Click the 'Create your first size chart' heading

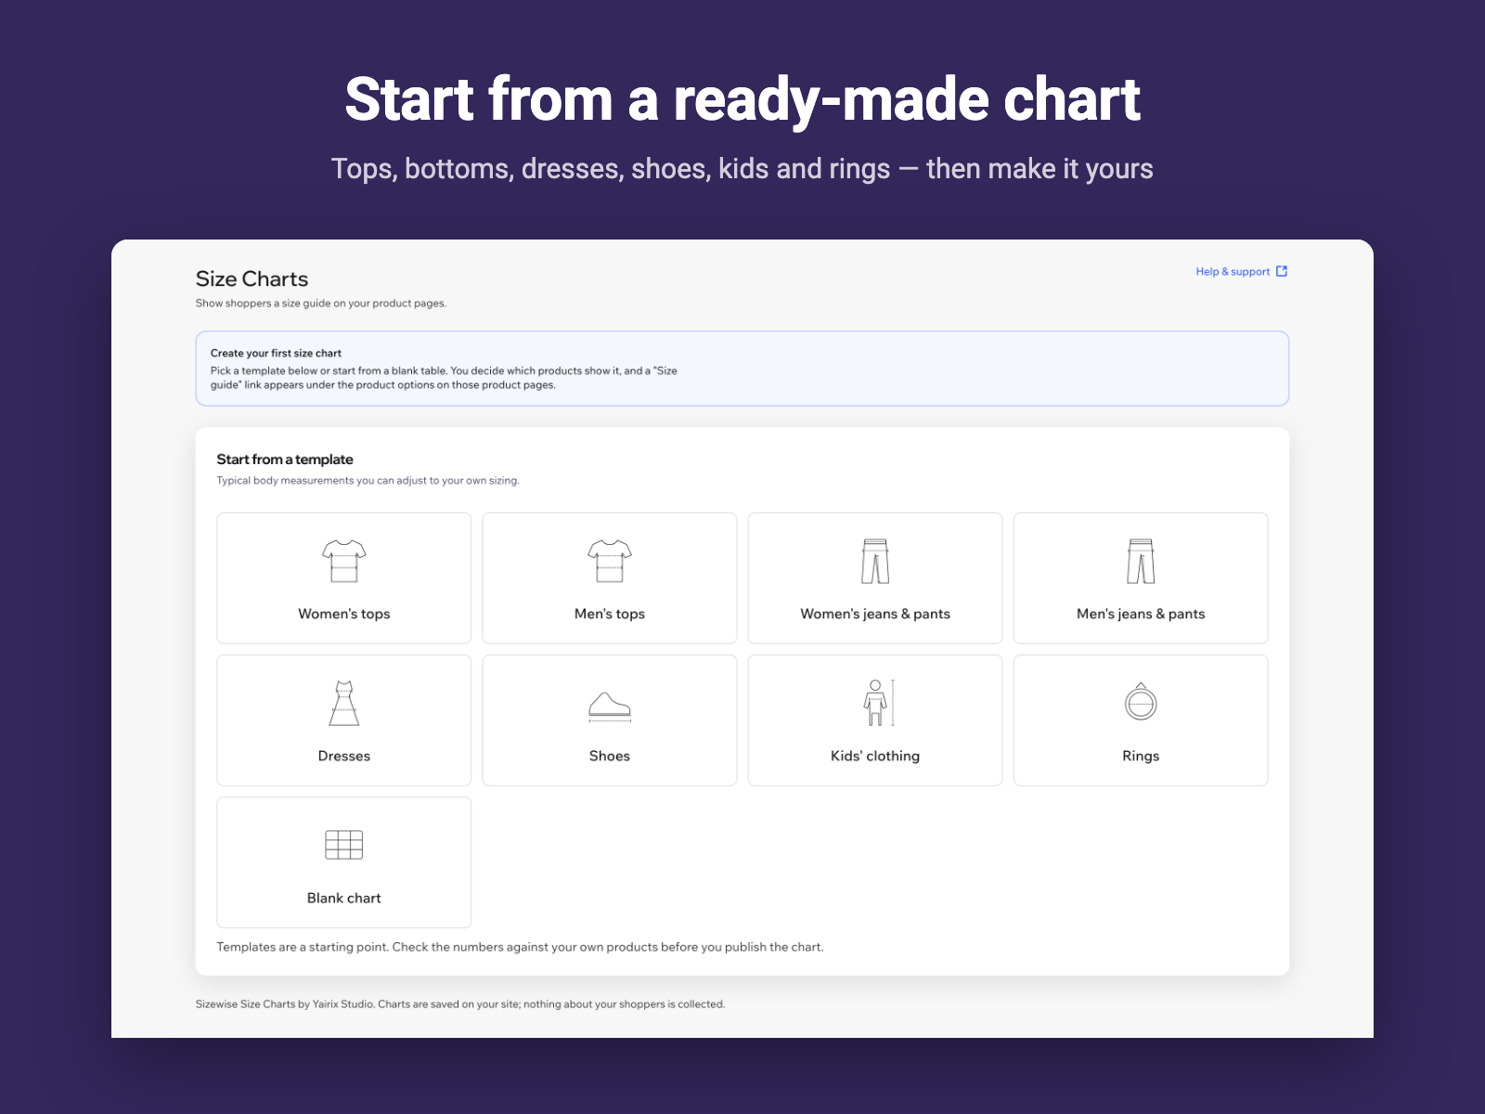tap(276, 353)
